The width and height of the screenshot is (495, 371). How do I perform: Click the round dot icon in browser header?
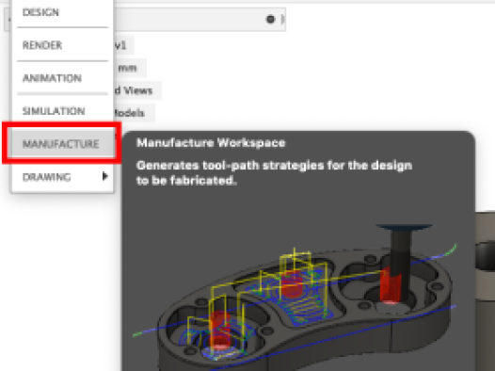[270, 19]
